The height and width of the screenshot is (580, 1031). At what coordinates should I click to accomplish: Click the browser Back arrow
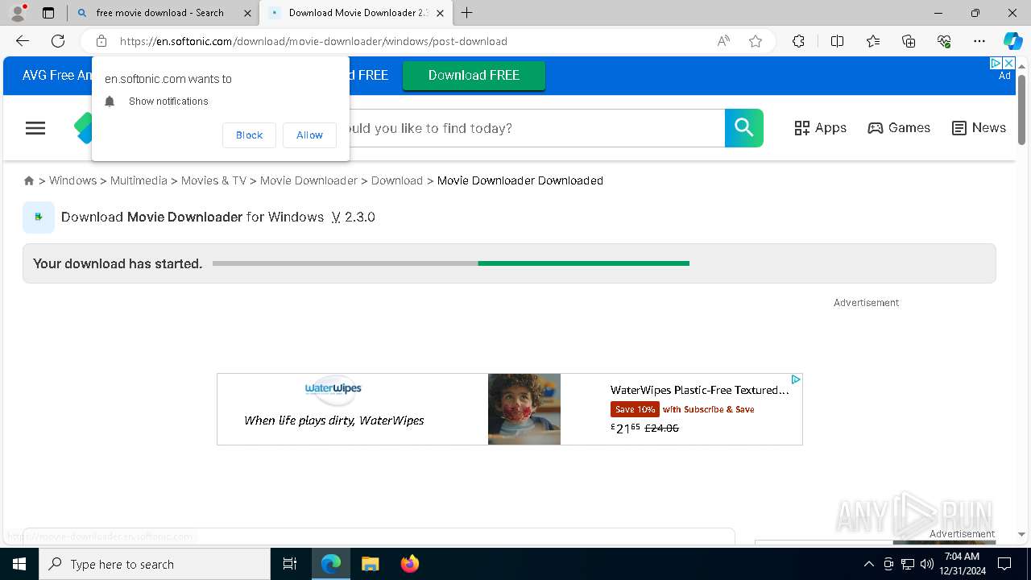pyautogui.click(x=23, y=41)
